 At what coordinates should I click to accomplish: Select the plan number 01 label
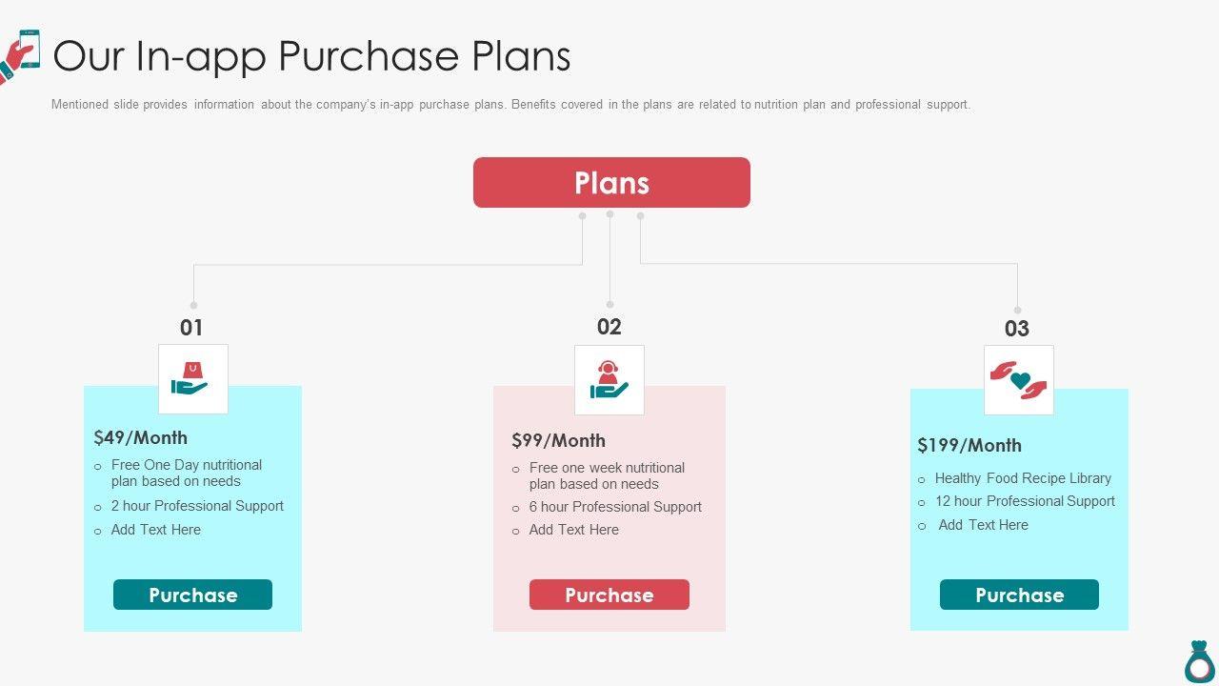pyautogui.click(x=191, y=328)
